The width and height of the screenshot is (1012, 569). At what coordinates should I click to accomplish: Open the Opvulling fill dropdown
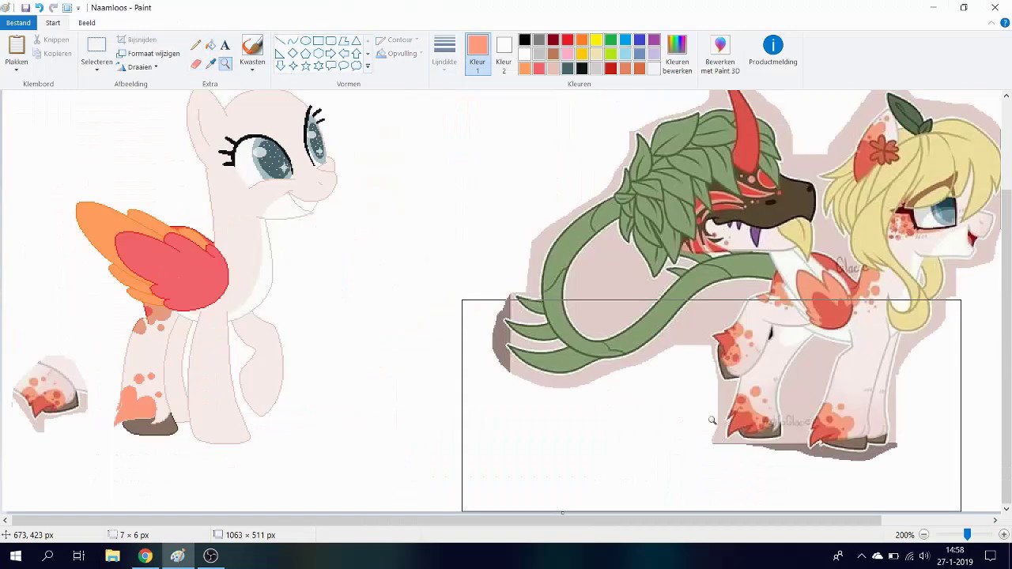coord(399,54)
